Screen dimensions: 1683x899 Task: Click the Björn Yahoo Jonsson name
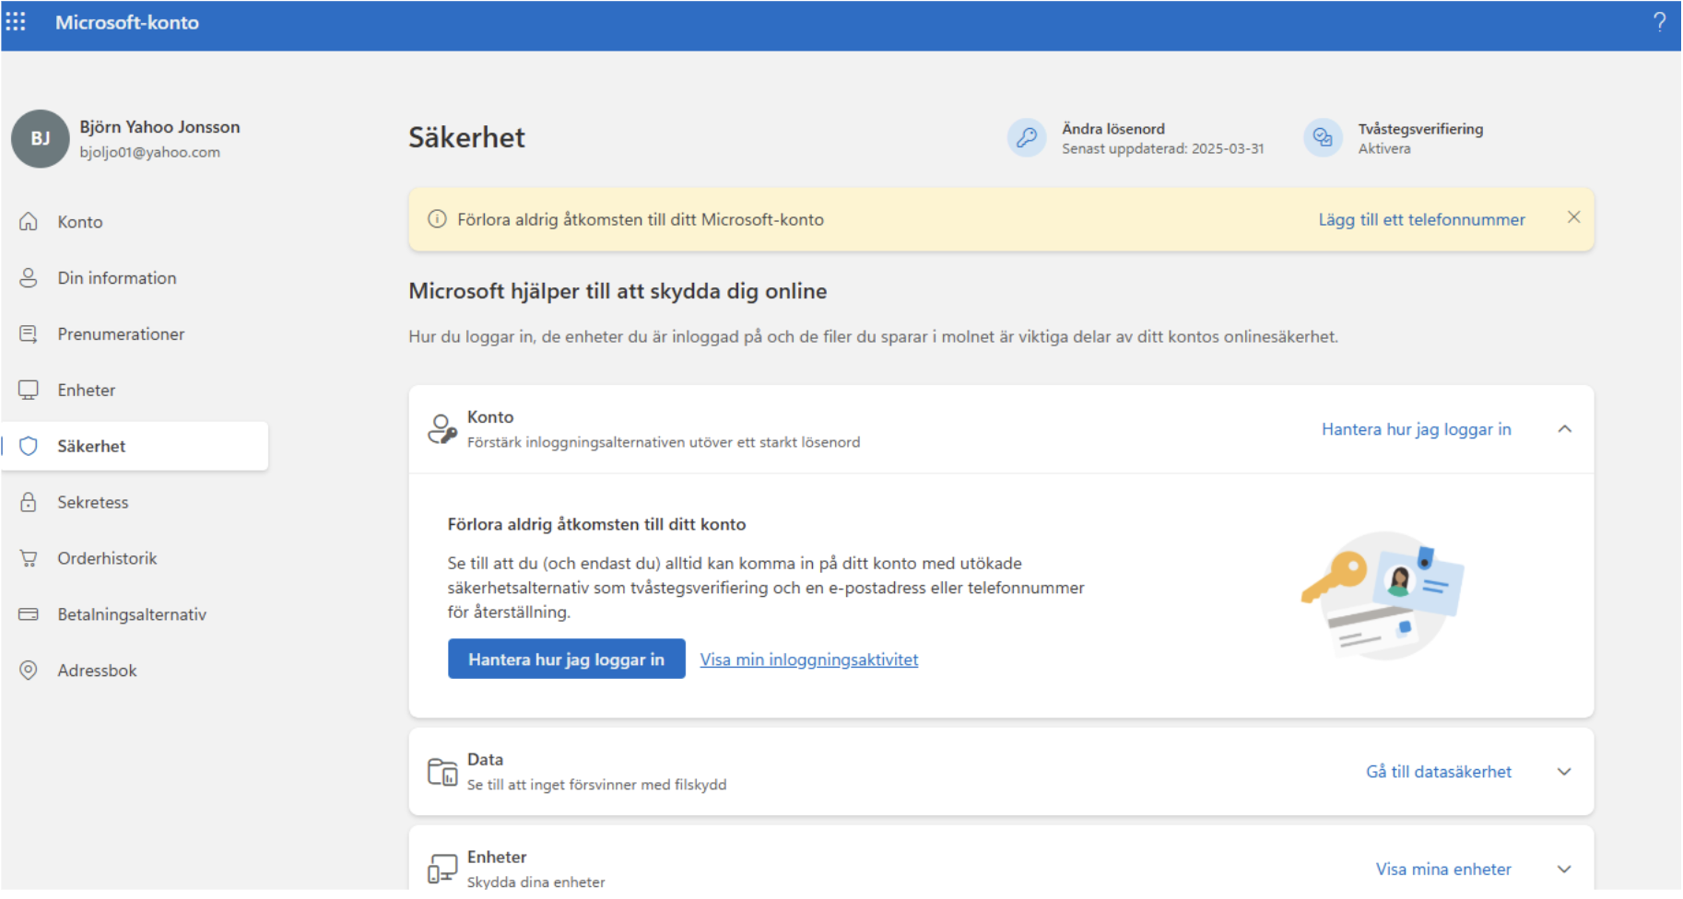click(159, 127)
